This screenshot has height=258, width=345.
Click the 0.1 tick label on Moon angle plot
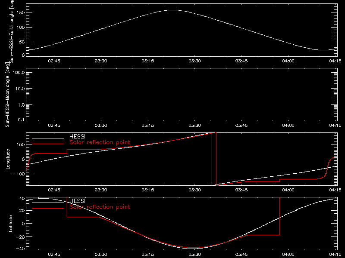click(21, 120)
